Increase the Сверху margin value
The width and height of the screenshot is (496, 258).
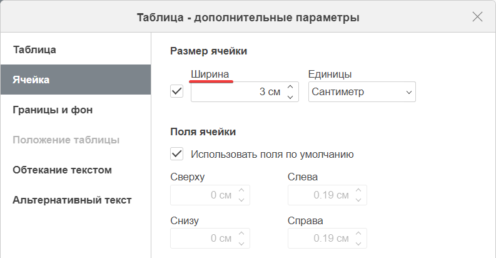point(241,190)
